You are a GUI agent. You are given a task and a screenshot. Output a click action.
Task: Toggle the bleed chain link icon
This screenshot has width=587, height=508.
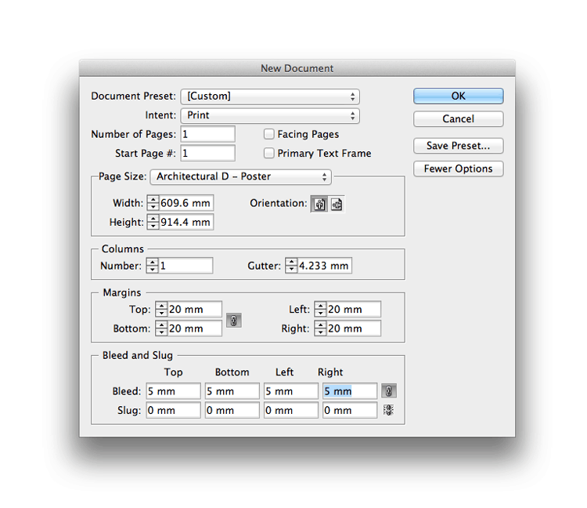[x=388, y=391]
